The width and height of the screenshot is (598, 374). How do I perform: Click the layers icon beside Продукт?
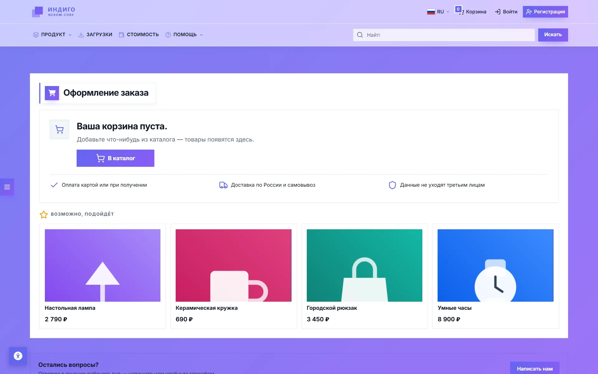[x=36, y=35]
